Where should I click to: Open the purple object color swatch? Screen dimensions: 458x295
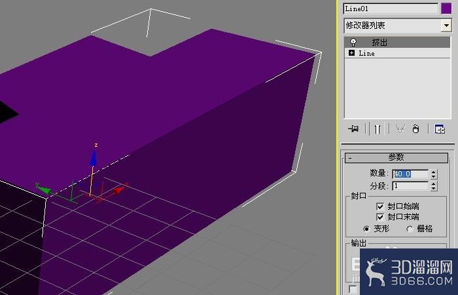pos(446,9)
